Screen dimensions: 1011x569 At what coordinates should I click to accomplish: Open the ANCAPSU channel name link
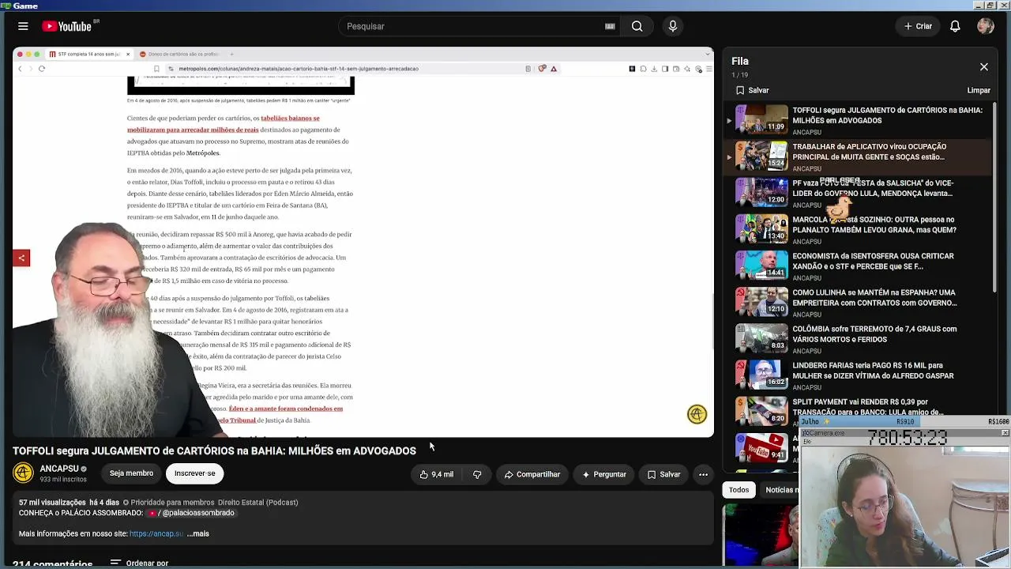(60, 469)
